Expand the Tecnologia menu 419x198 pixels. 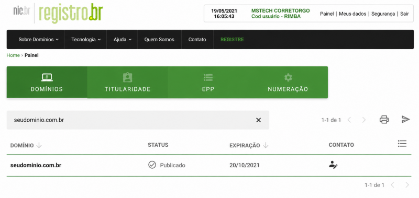point(86,39)
